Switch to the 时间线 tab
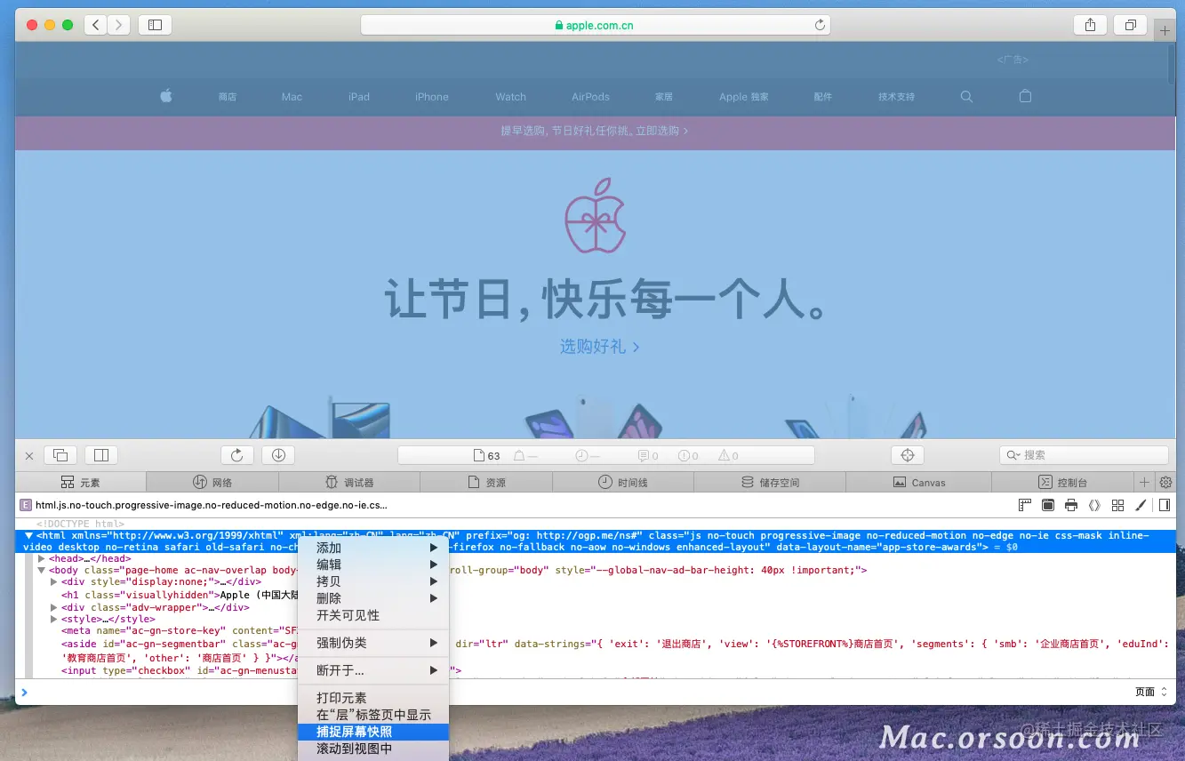This screenshot has width=1185, height=761. [x=623, y=483]
